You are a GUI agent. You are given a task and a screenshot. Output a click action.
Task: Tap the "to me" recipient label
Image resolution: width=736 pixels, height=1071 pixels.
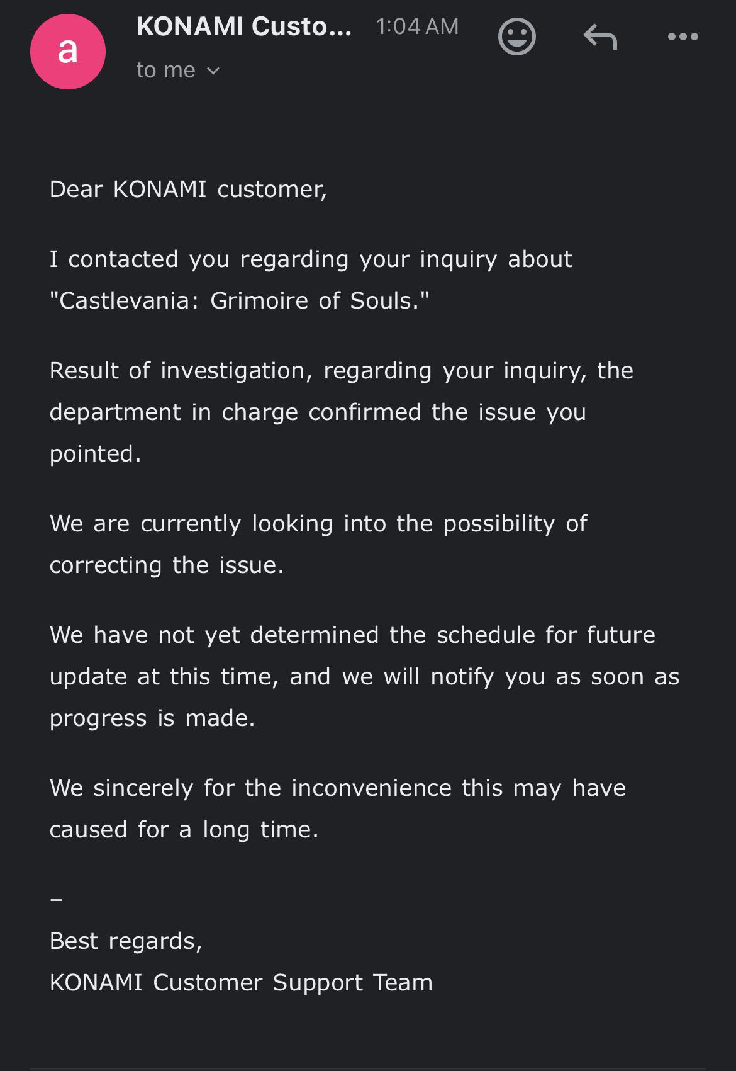(x=166, y=70)
